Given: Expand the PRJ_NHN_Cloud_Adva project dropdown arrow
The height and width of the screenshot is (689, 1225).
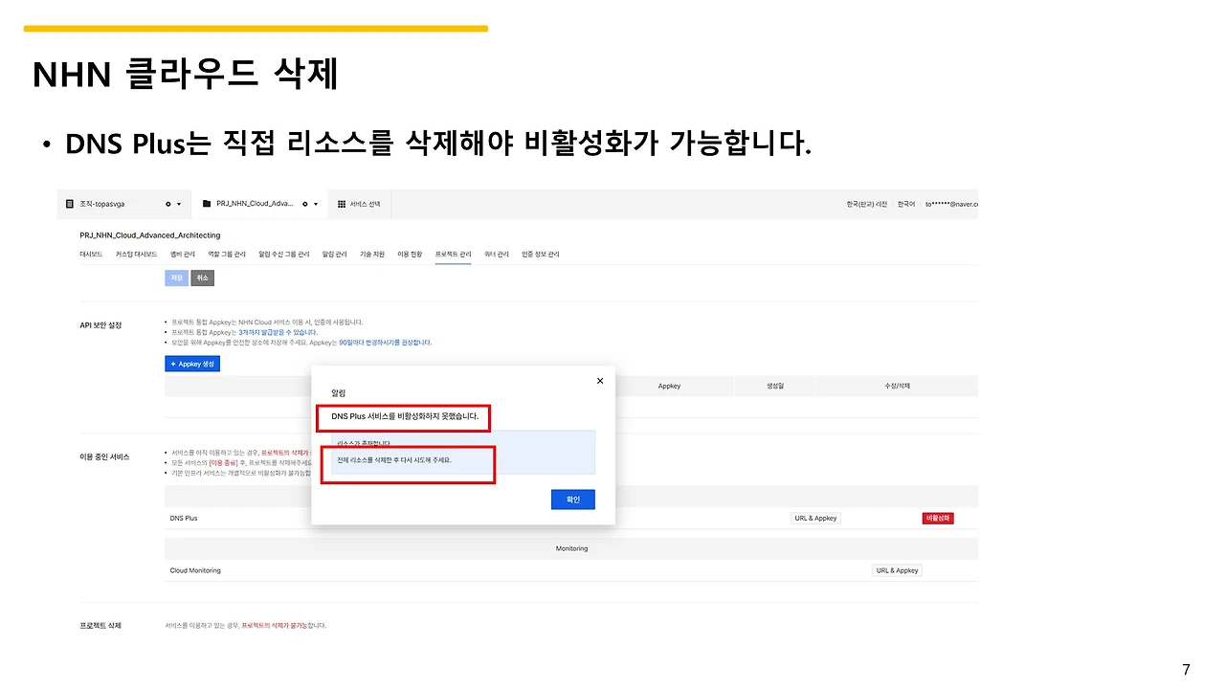Looking at the screenshot, I should pos(316,204).
